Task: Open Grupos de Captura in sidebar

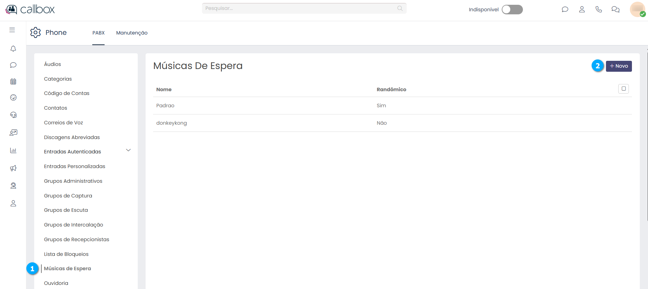Action: click(x=68, y=196)
